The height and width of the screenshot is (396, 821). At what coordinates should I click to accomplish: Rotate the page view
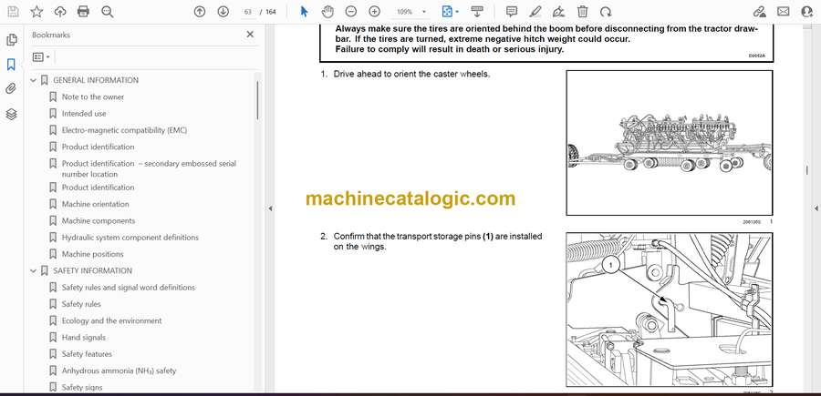(606, 12)
